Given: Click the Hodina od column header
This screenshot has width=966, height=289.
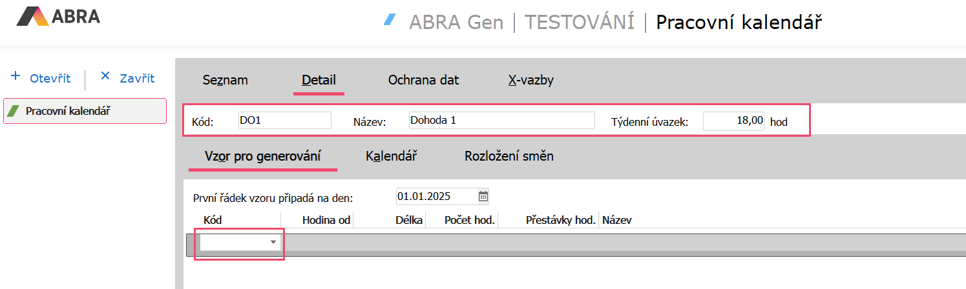Looking at the screenshot, I should (x=326, y=220).
